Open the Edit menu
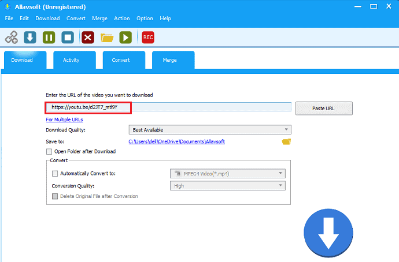The height and width of the screenshot is (262, 399). tap(24, 18)
